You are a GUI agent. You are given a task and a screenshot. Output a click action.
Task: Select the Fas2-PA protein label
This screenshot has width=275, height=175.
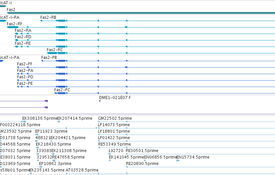pyautogui.click(x=25, y=71)
